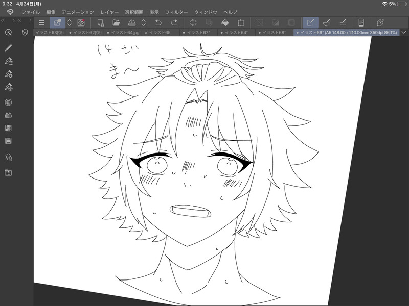Open the ヘルプ menu
Viewport: 409px width, 306px height.
coord(231,12)
